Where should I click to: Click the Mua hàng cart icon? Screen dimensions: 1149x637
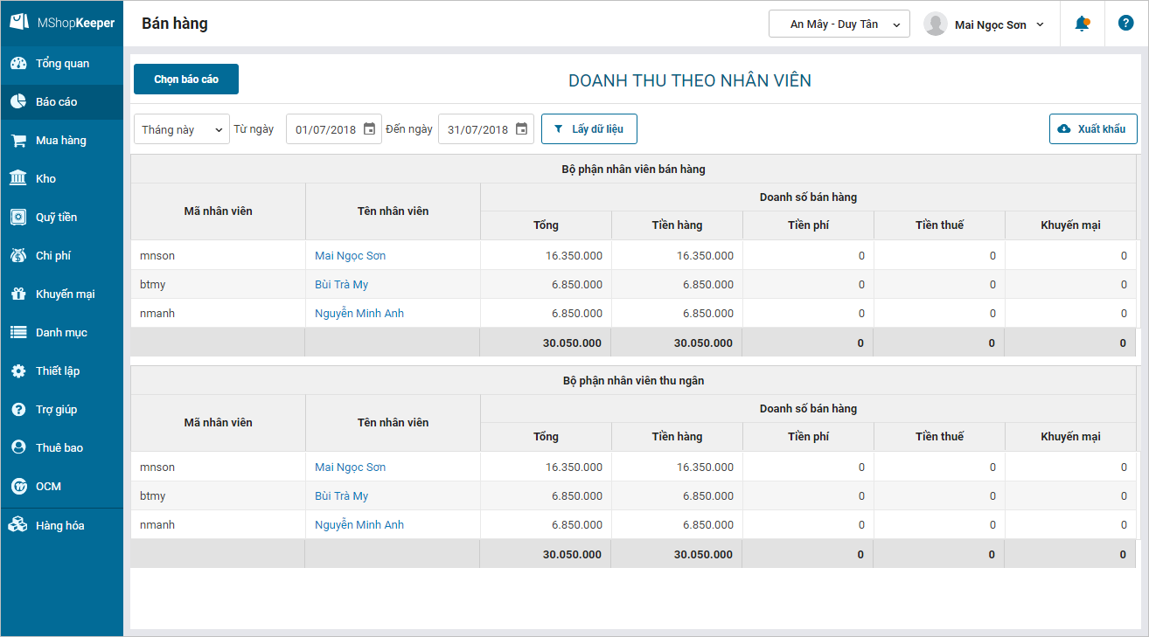[17, 141]
